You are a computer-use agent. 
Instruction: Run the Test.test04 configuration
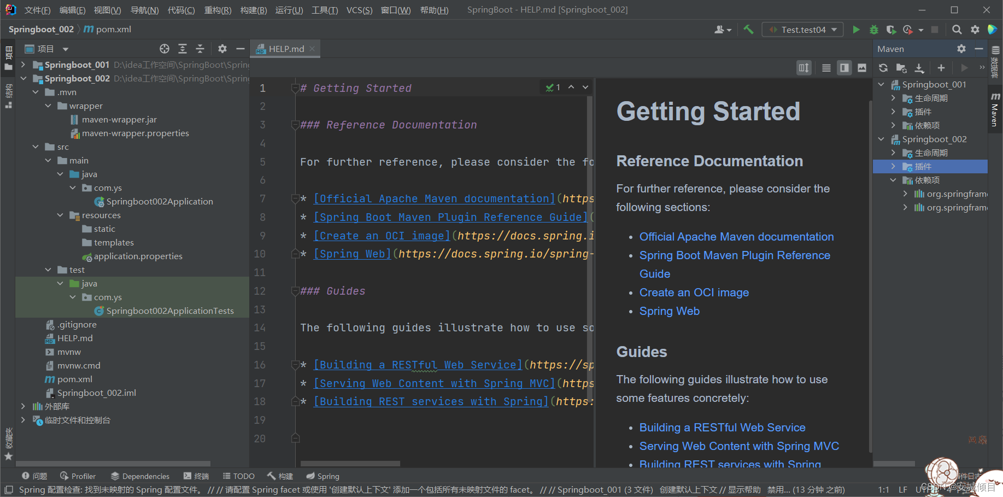pos(856,29)
